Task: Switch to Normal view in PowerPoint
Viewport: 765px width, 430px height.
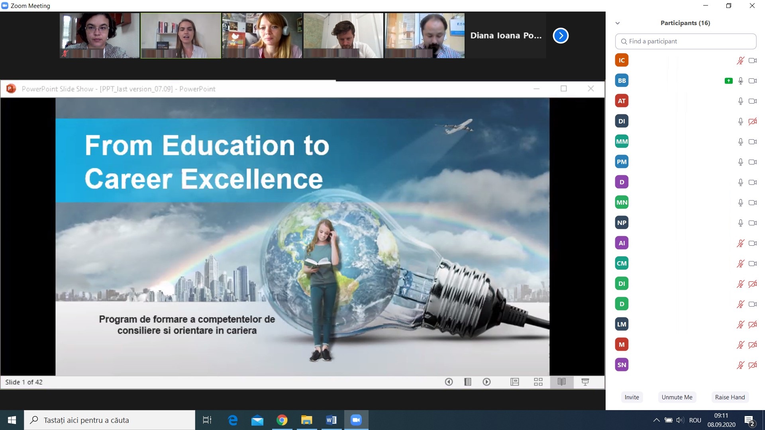Action: [x=515, y=382]
